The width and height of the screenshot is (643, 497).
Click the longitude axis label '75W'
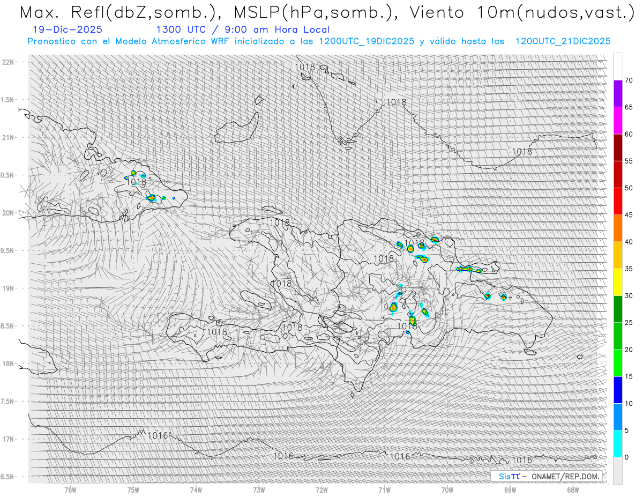[133, 489]
